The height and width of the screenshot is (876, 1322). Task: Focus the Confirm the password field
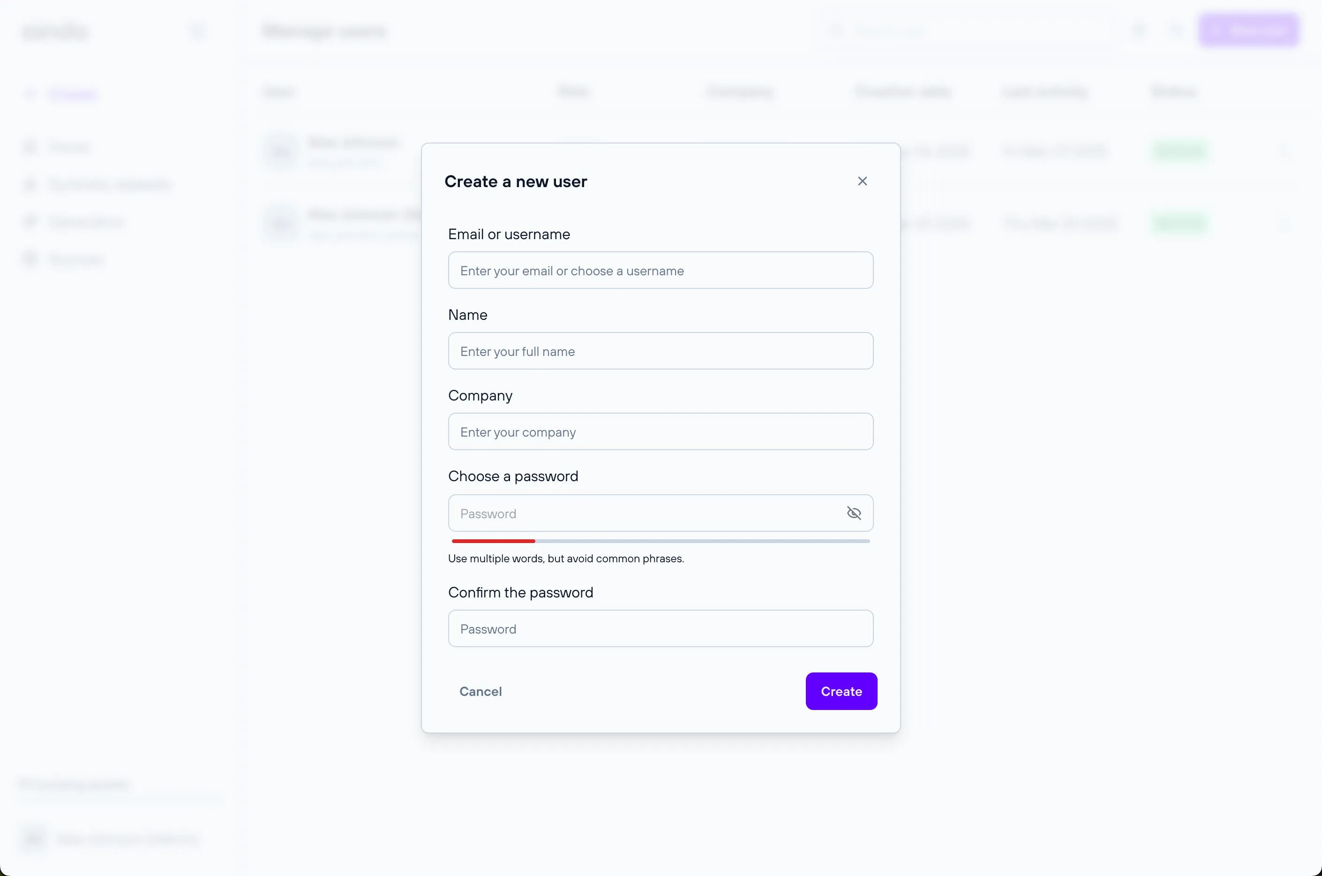(x=660, y=628)
